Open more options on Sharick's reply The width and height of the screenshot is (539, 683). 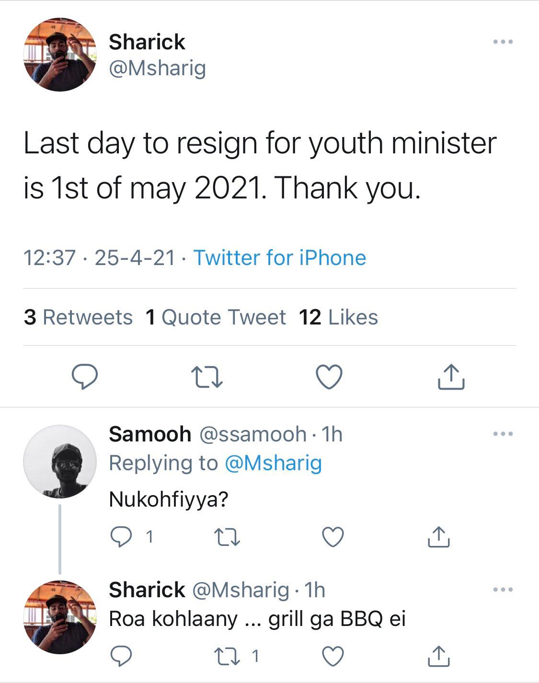[503, 590]
